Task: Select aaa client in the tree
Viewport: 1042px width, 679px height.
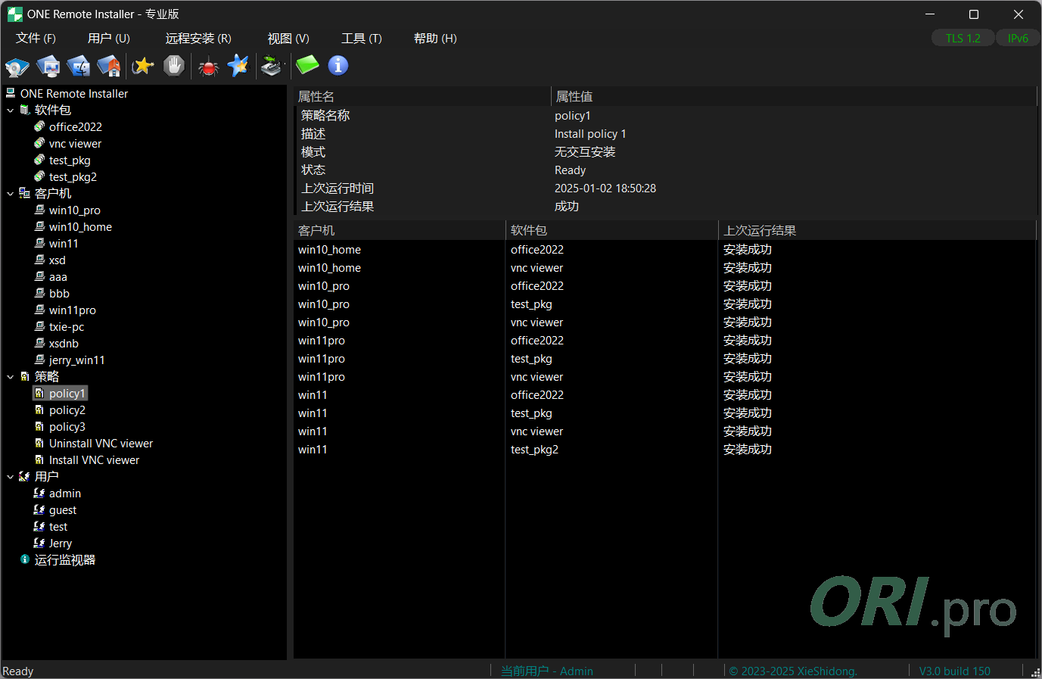Action: point(58,276)
